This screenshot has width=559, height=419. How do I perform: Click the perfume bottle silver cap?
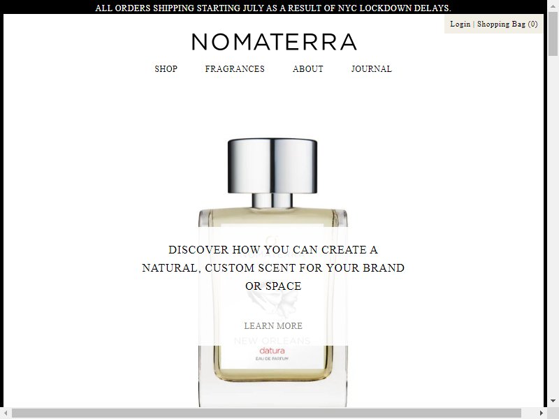click(273, 166)
